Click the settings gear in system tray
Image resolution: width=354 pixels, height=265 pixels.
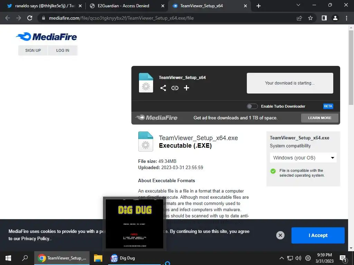click(308, 258)
